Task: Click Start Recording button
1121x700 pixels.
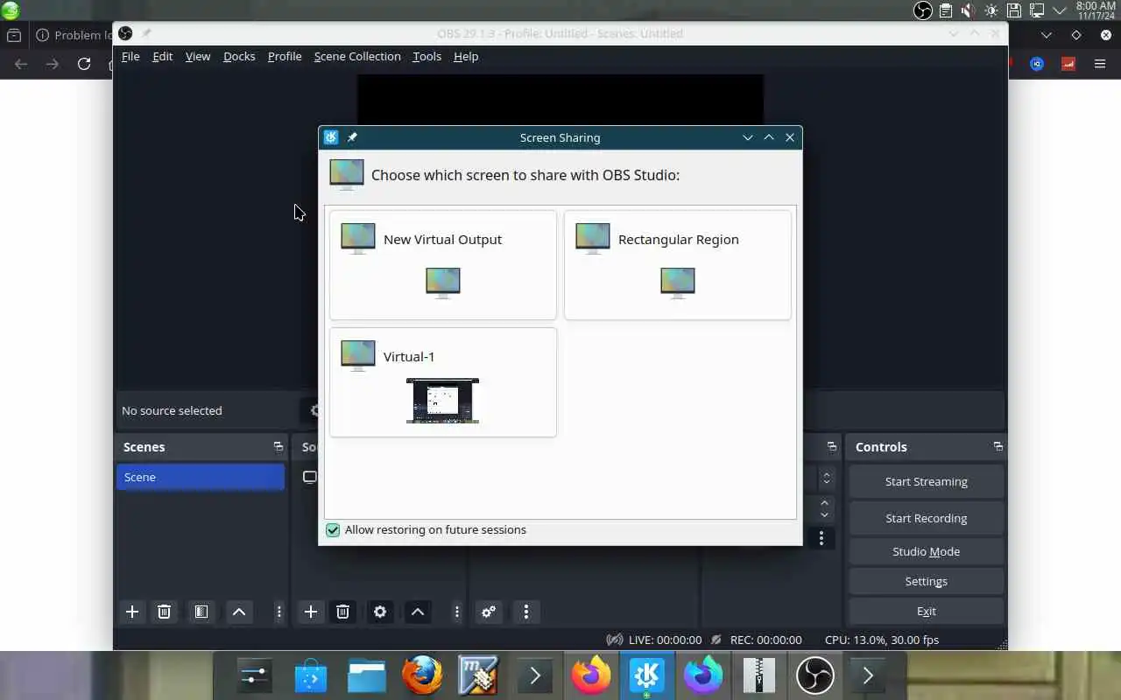Action: click(x=926, y=518)
